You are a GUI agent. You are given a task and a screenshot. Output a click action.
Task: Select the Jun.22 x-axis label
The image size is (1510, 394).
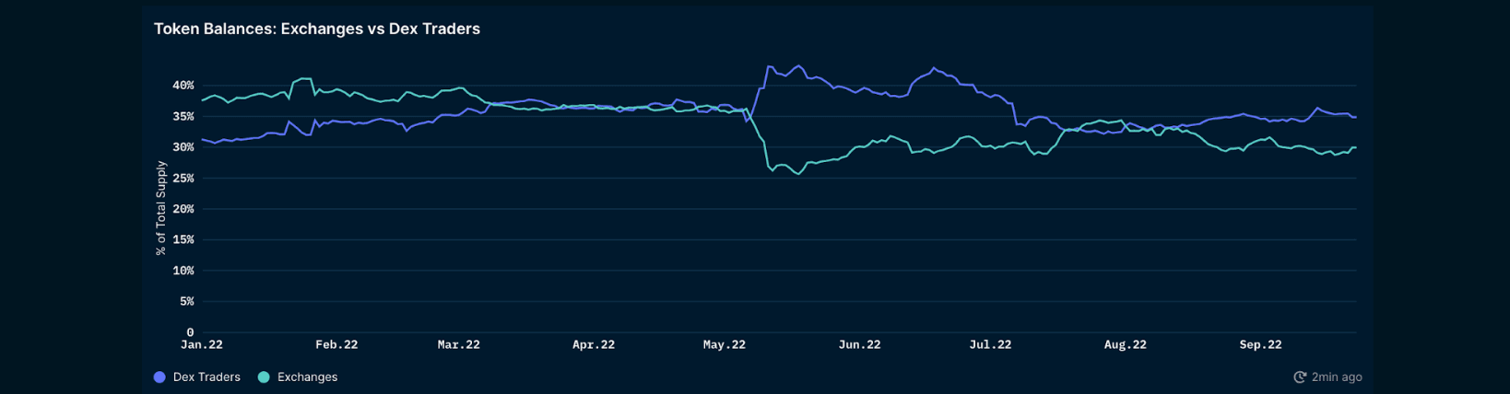[x=859, y=345]
